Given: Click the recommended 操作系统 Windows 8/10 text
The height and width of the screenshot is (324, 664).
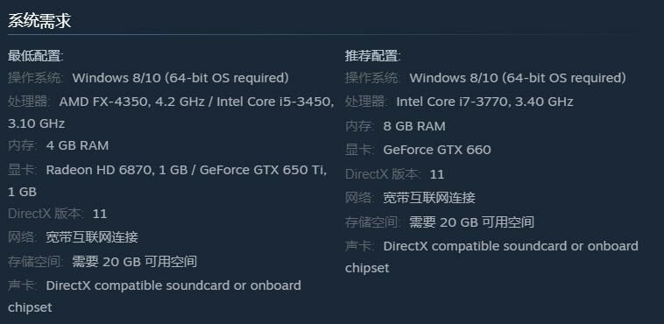Looking at the screenshot, I should [x=518, y=78].
